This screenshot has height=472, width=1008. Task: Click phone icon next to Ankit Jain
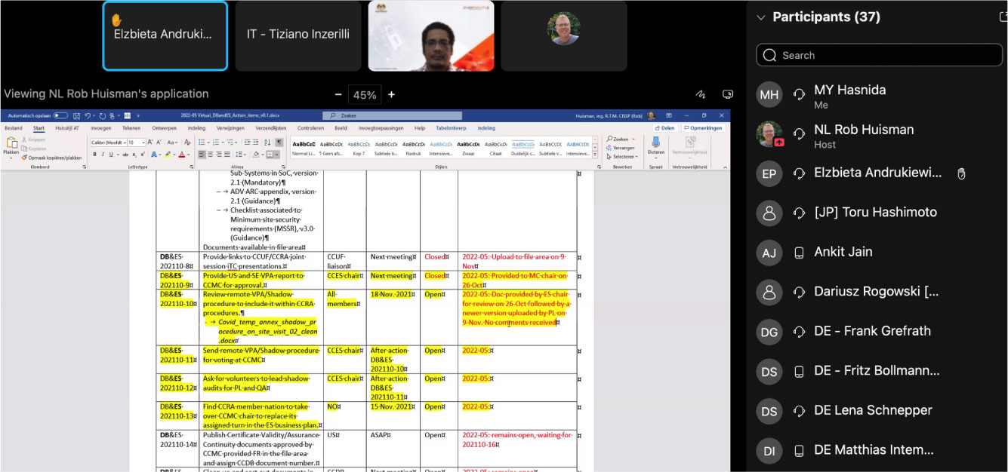tap(799, 253)
